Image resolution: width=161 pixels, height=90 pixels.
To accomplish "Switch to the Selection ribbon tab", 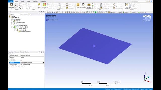I will click(x=35, y=2).
